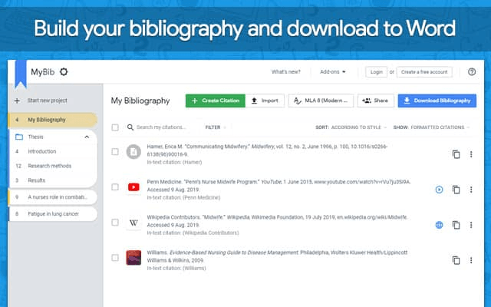Tick the select-all citations checkbox
Image resolution: width=491 pixels, height=307 pixels.
[115, 127]
